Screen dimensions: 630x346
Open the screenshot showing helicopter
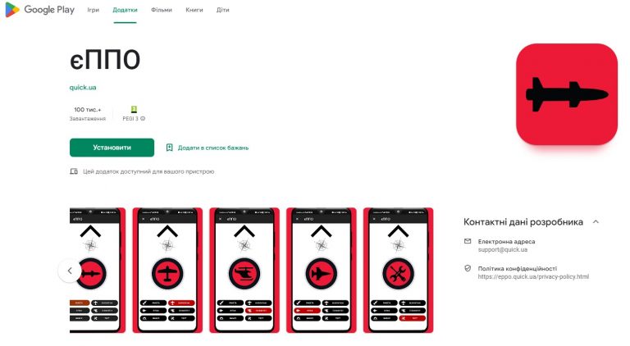click(244, 270)
